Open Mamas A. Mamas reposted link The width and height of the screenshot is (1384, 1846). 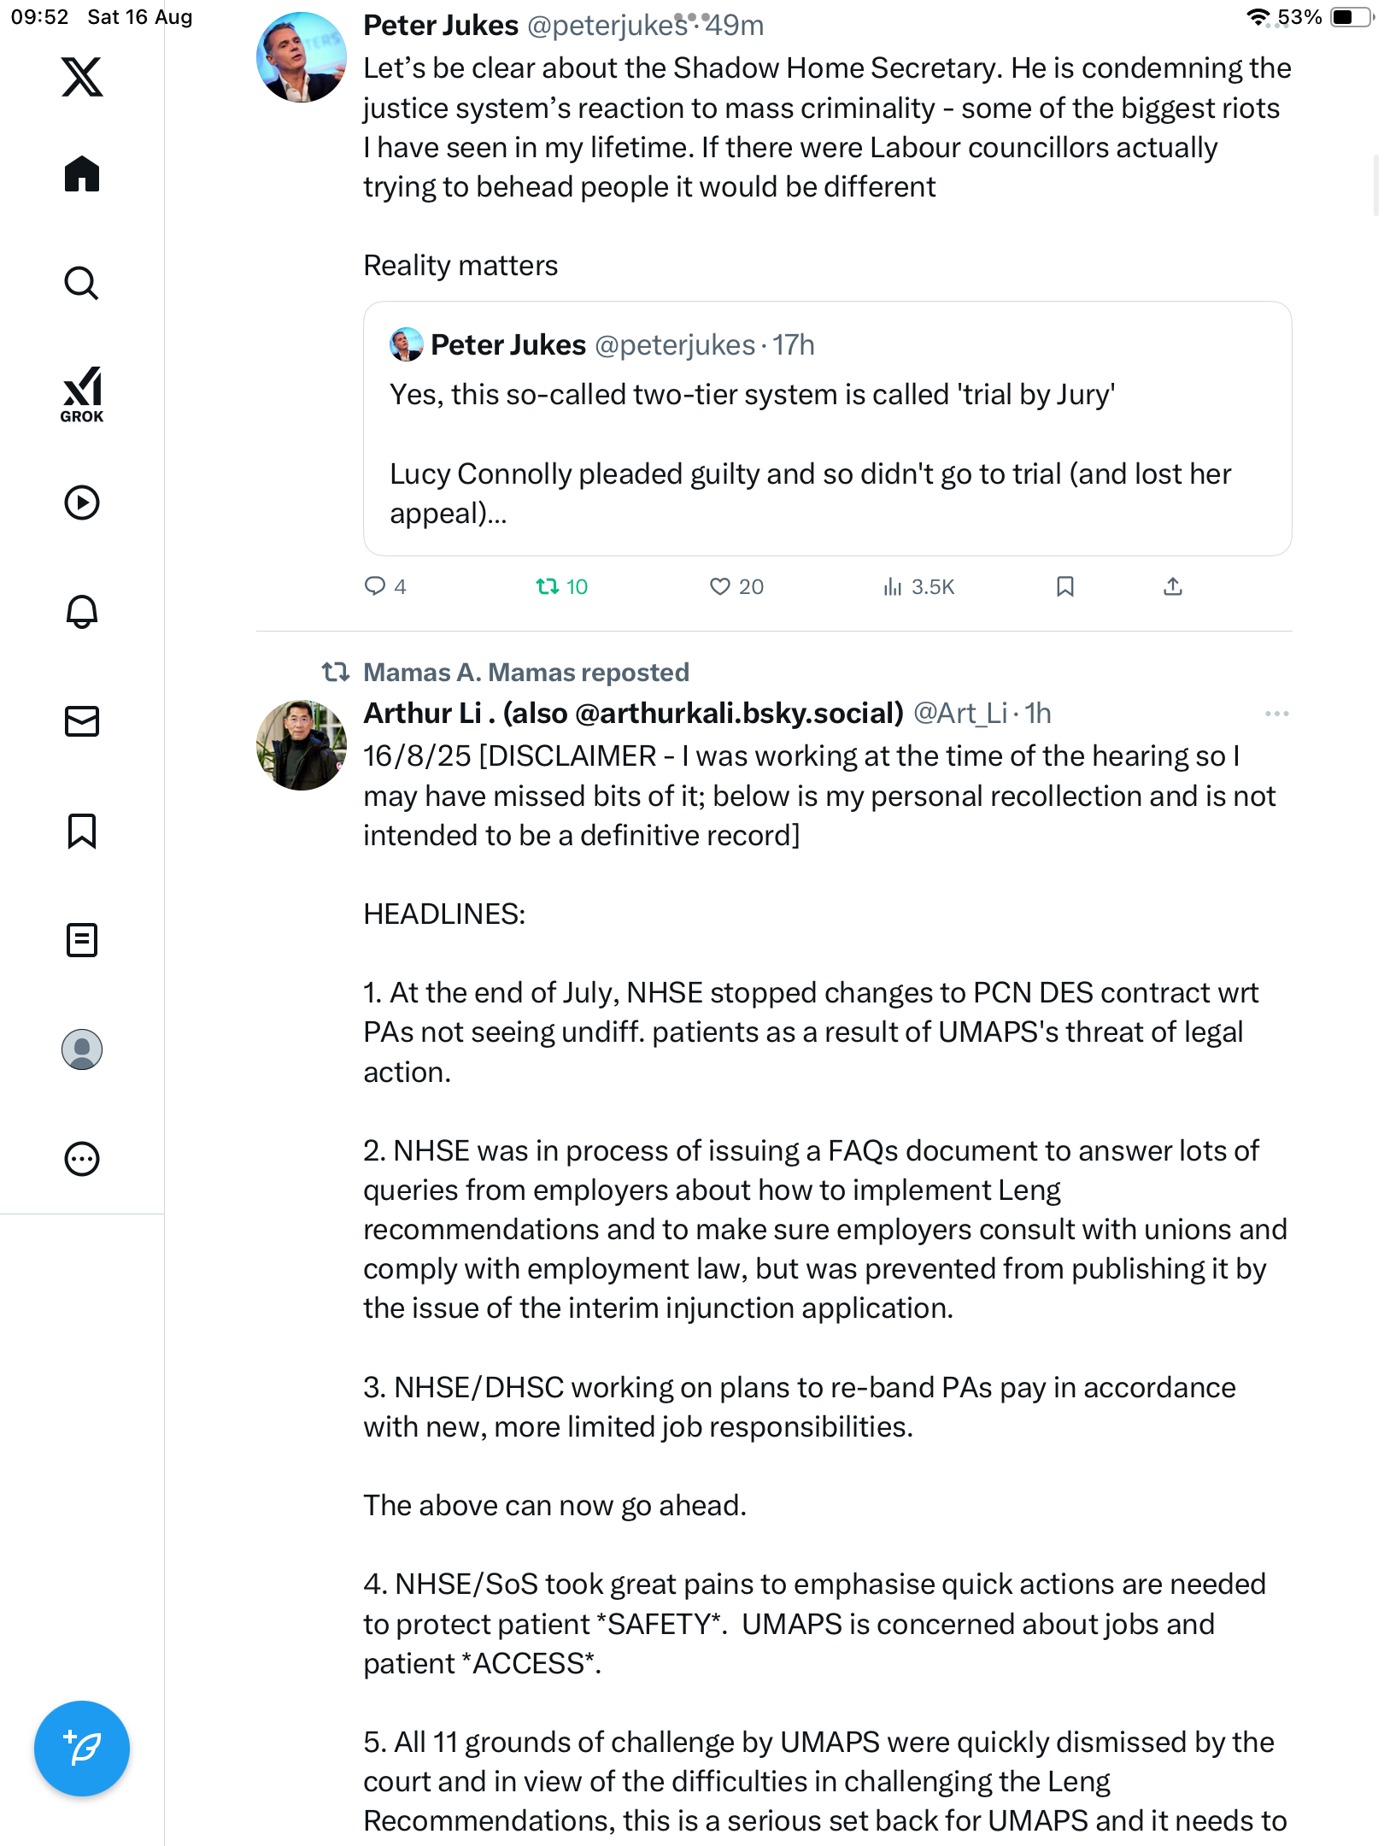pos(525,673)
